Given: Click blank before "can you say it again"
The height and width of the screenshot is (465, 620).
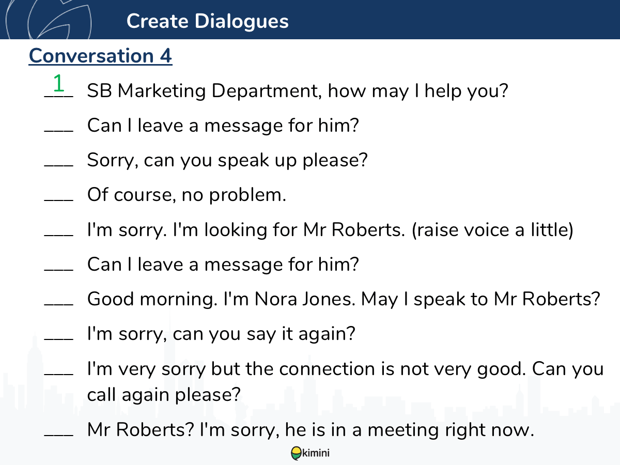Looking at the screenshot, I should pyautogui.click(x=58, y=339).
